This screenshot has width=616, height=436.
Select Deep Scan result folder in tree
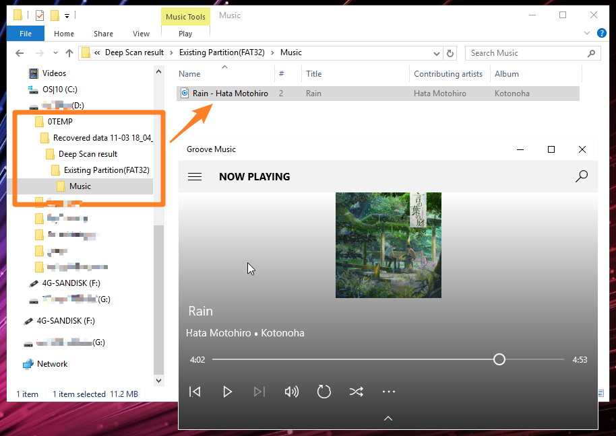tap(88, 154)
